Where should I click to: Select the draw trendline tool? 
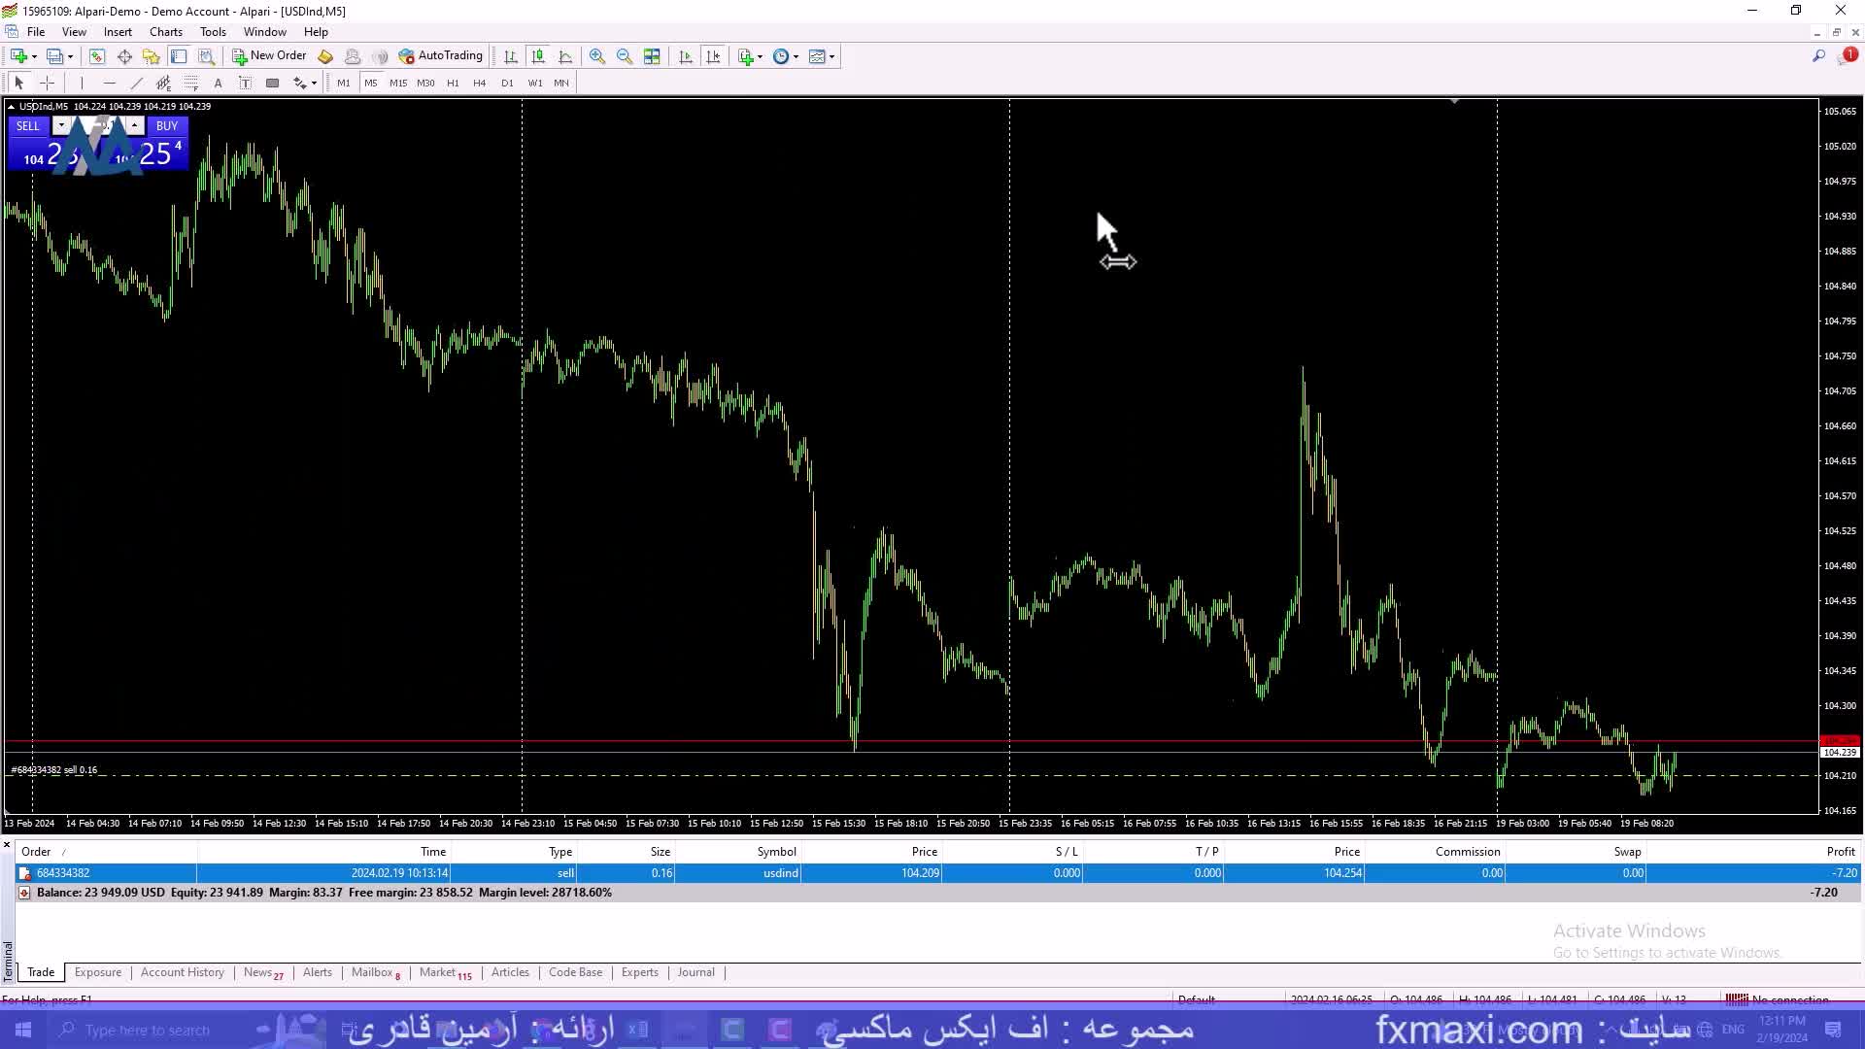(x=137, y=84)
